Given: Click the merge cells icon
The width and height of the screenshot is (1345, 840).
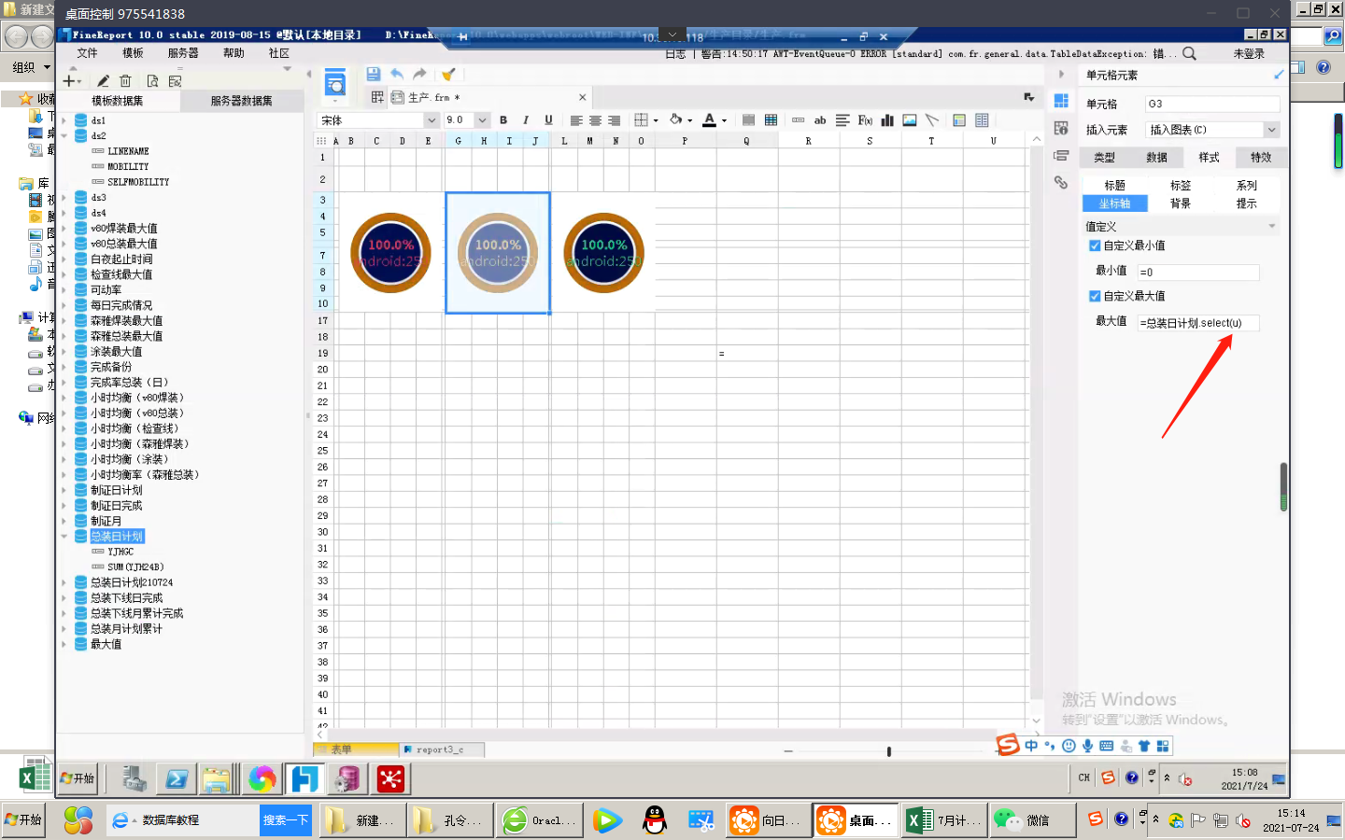Looking at the screenshot, I should coord(748,120).
